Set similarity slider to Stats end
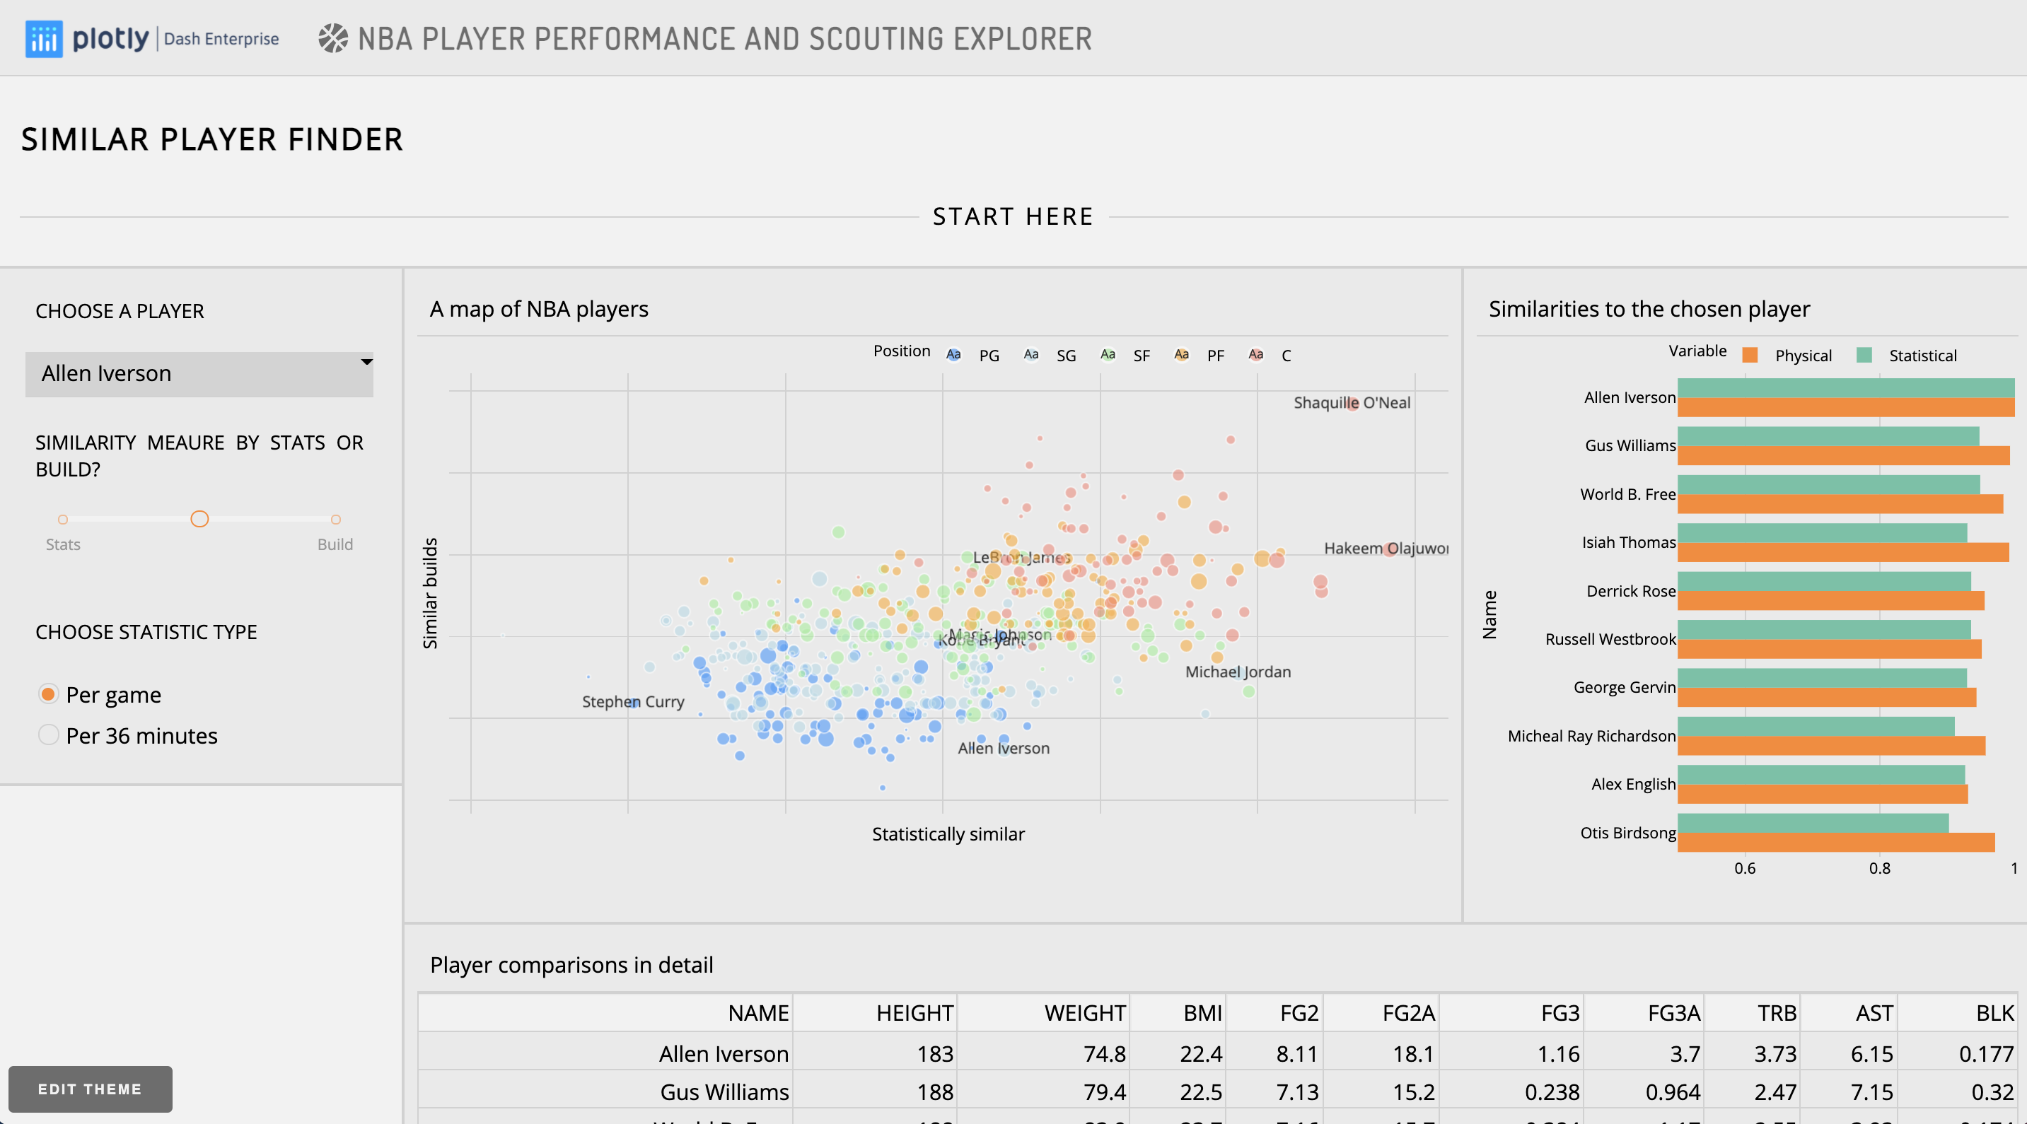 pos(63,519)
